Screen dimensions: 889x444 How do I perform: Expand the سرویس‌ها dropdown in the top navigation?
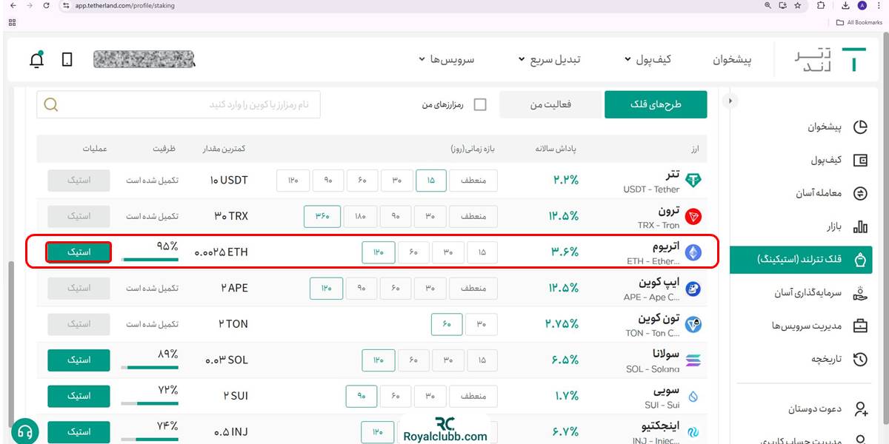click(446, 59)
